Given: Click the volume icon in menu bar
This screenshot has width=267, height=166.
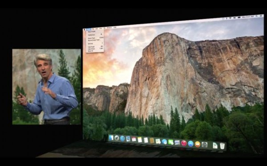Looking at the screenshot, I should click(235, 18).
